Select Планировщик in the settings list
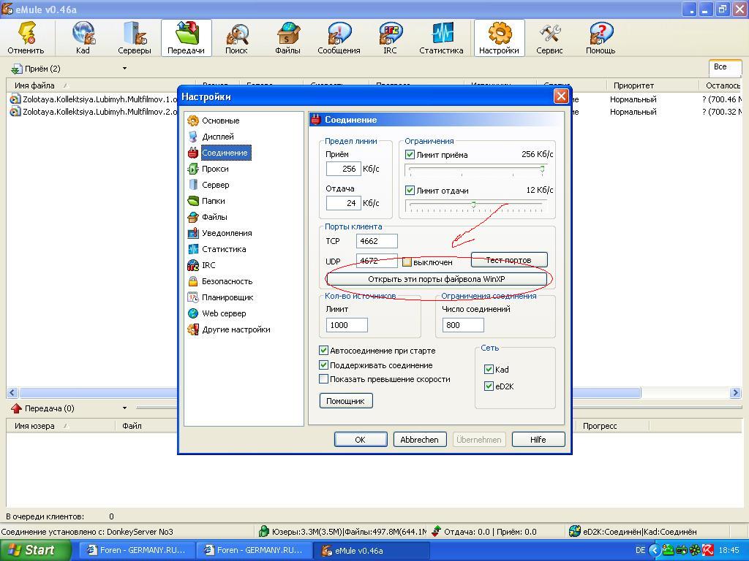This screenshot has height=561, width=749. 227,297
